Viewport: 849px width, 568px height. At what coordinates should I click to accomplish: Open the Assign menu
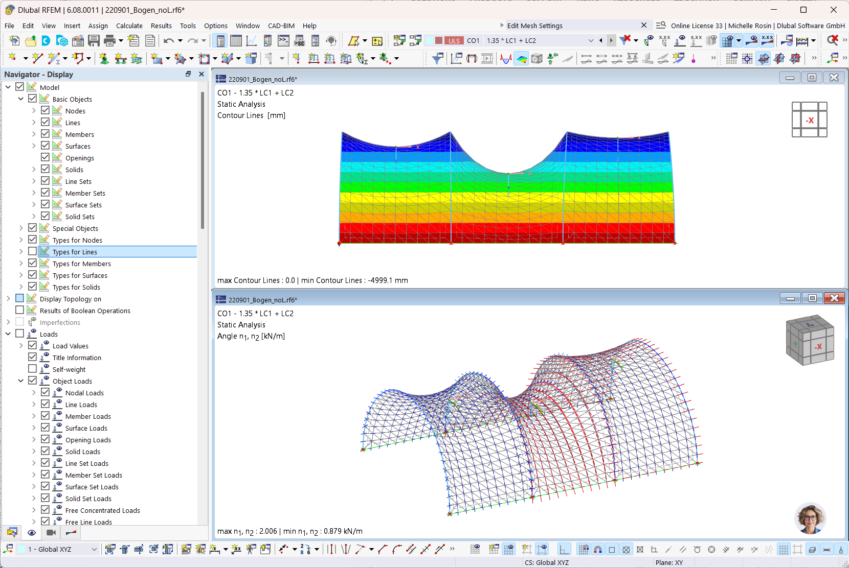click(x=98, y=26)
